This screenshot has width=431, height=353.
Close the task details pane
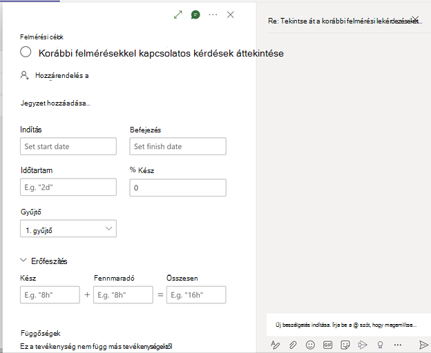point(230,14)
